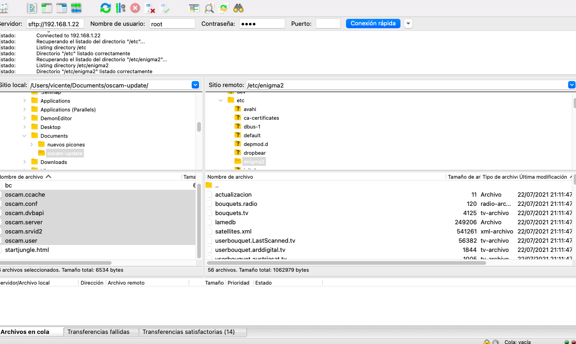Open Transferencias satisfactorias tab
The image size is (576, 344).
click(x=188, y=332)
